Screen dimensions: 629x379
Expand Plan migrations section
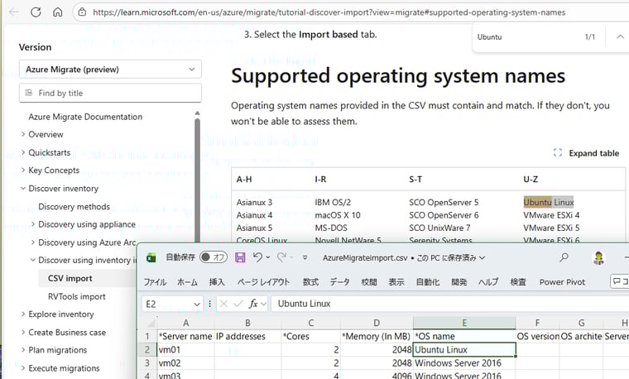(x=23, y=350)
